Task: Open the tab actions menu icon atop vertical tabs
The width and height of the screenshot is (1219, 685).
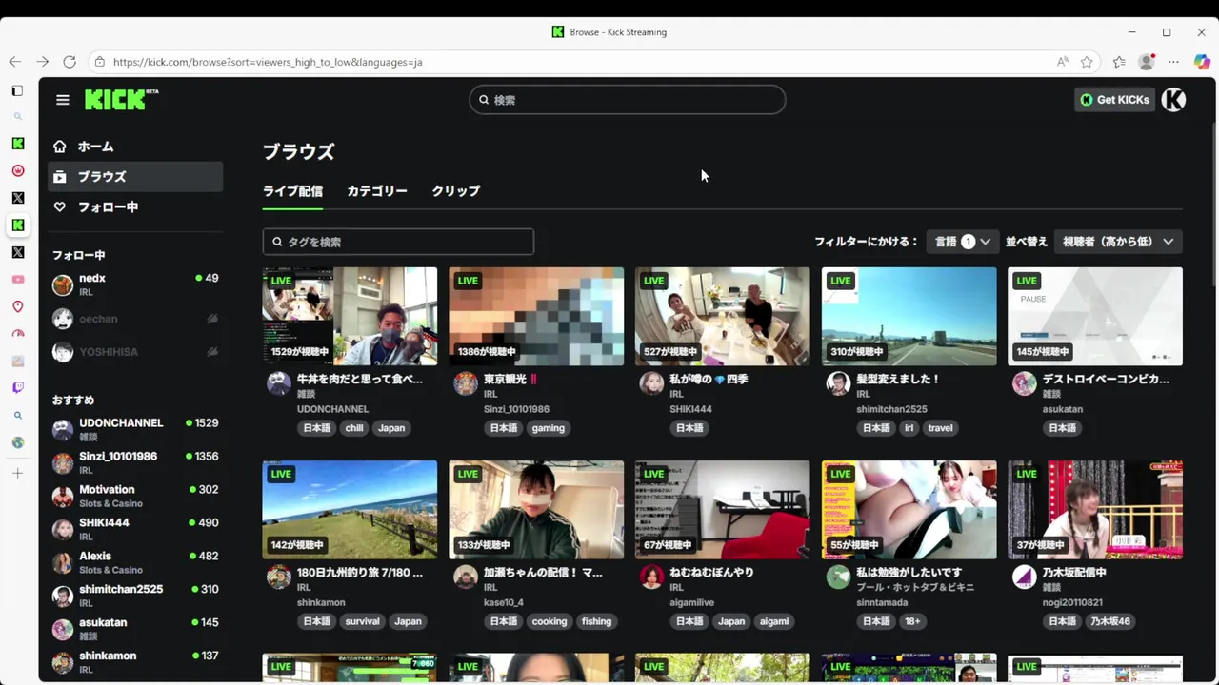Action: click(x=17, y=91)
